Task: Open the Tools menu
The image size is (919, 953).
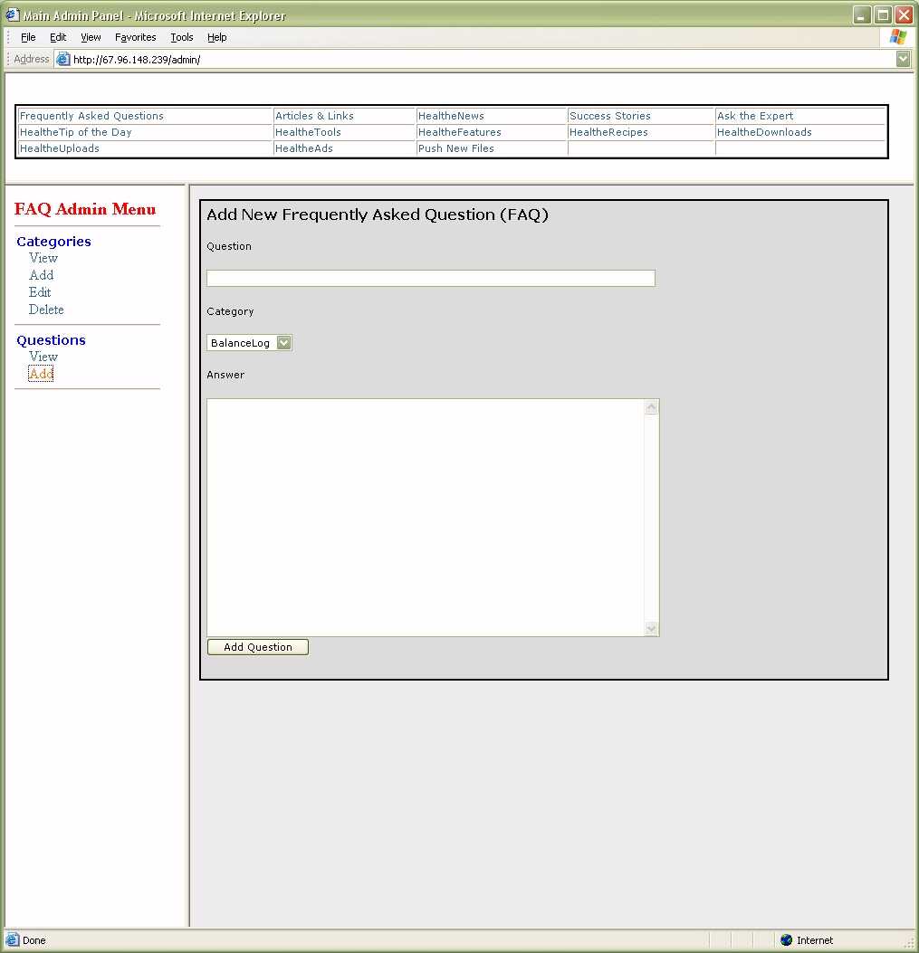Action: (x=182, y=37)
